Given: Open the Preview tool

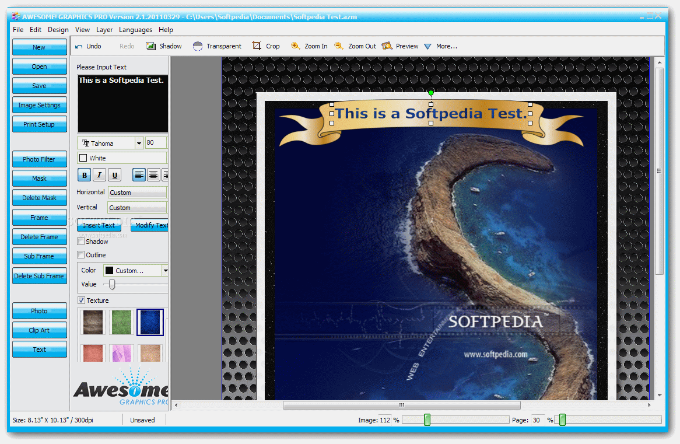Looking at the screenshot, I should click(400, 46).
